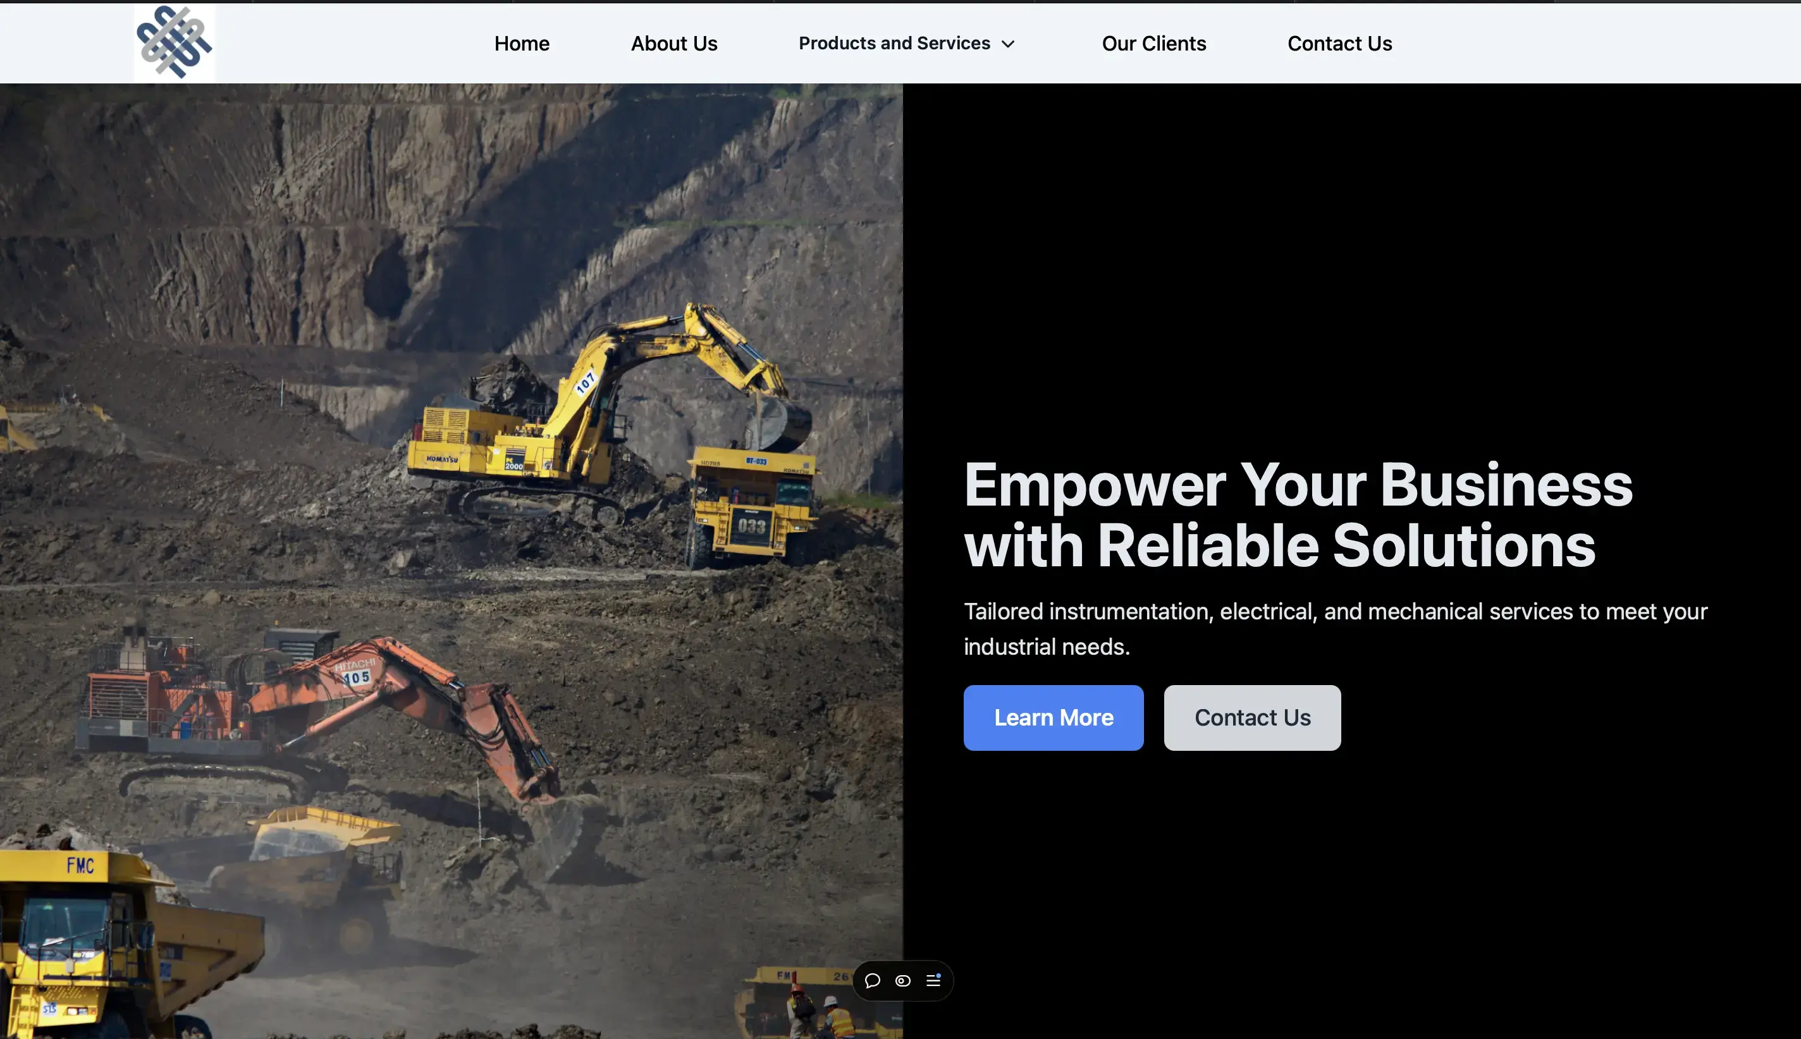Navigate to About Us
This screenshot has height=1039, width=1801.
674,44
